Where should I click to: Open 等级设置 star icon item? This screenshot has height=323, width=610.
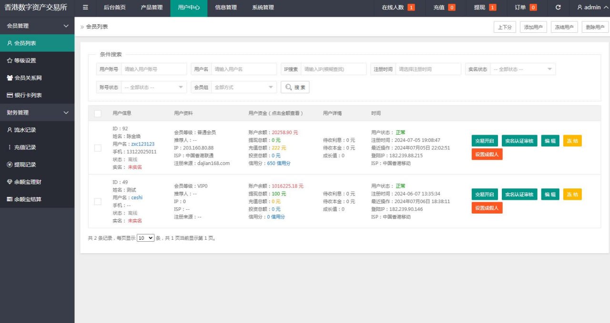pyautogui.click(x=25, y=60)
